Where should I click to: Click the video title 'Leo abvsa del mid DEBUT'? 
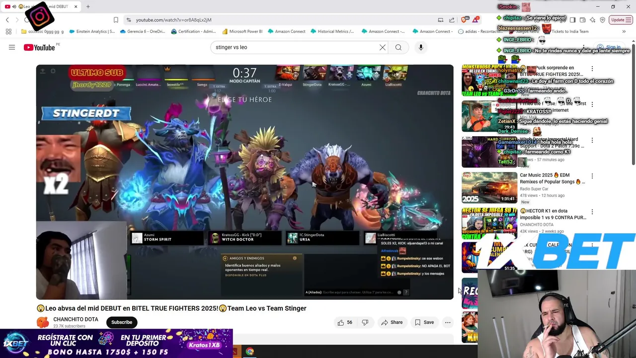(171, 308)
